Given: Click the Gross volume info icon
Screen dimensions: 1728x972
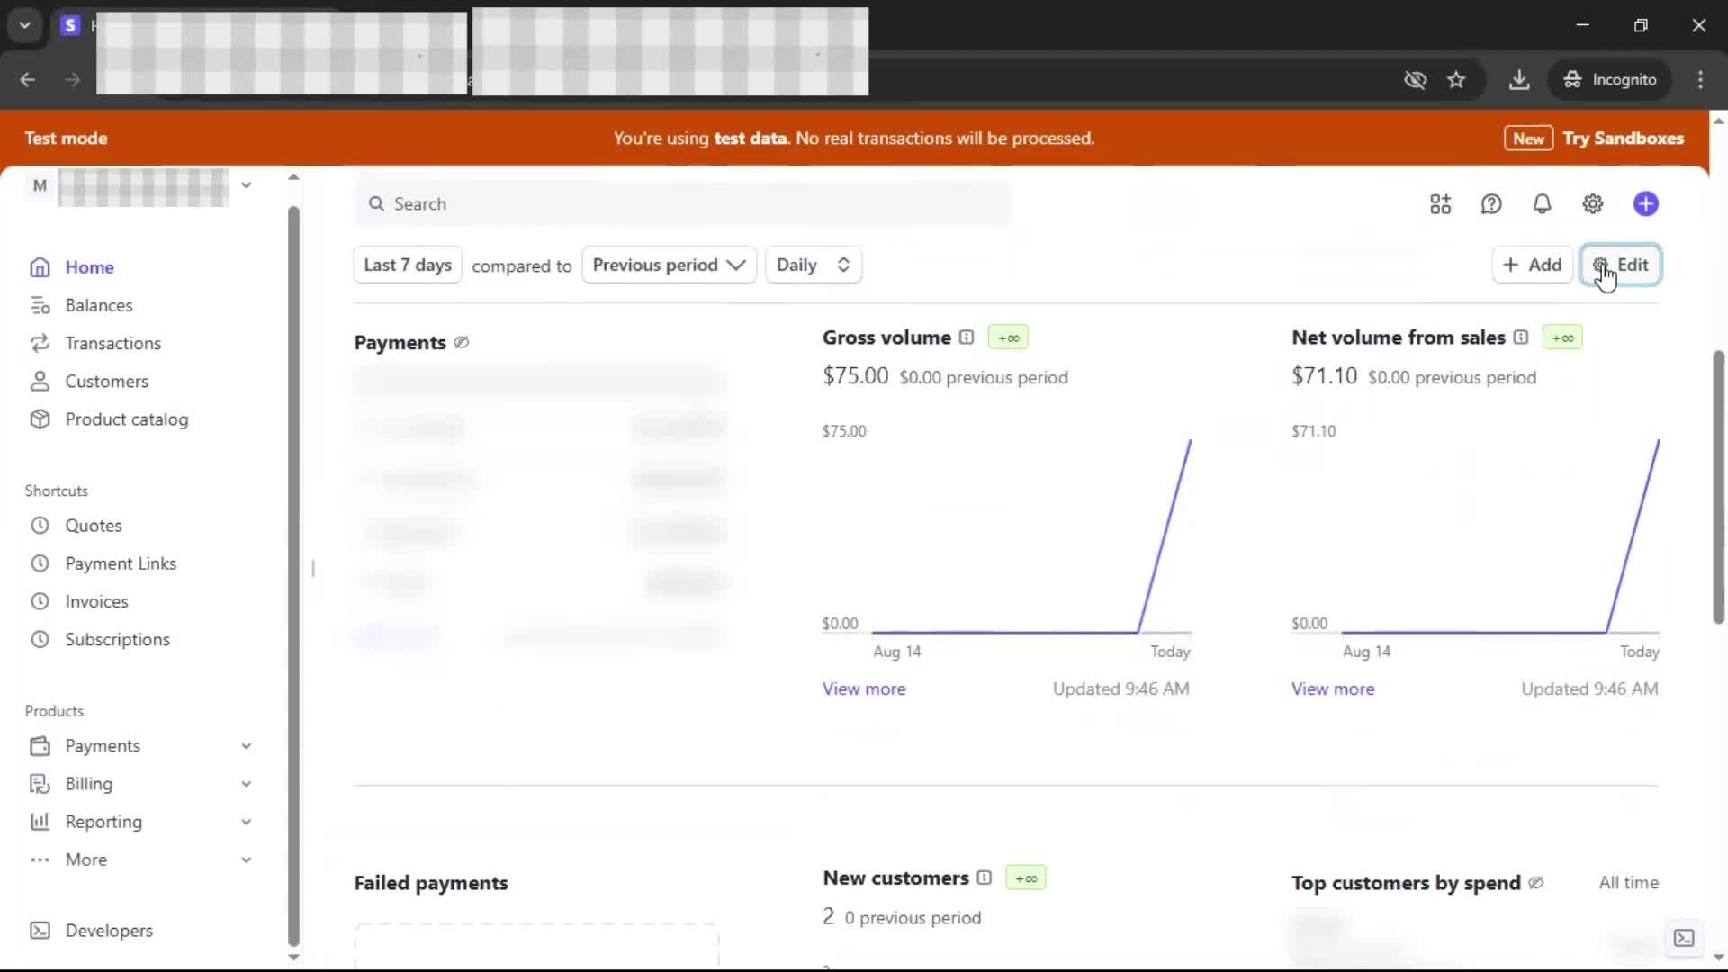Looking at the screenshot, I should coord(967,337).
